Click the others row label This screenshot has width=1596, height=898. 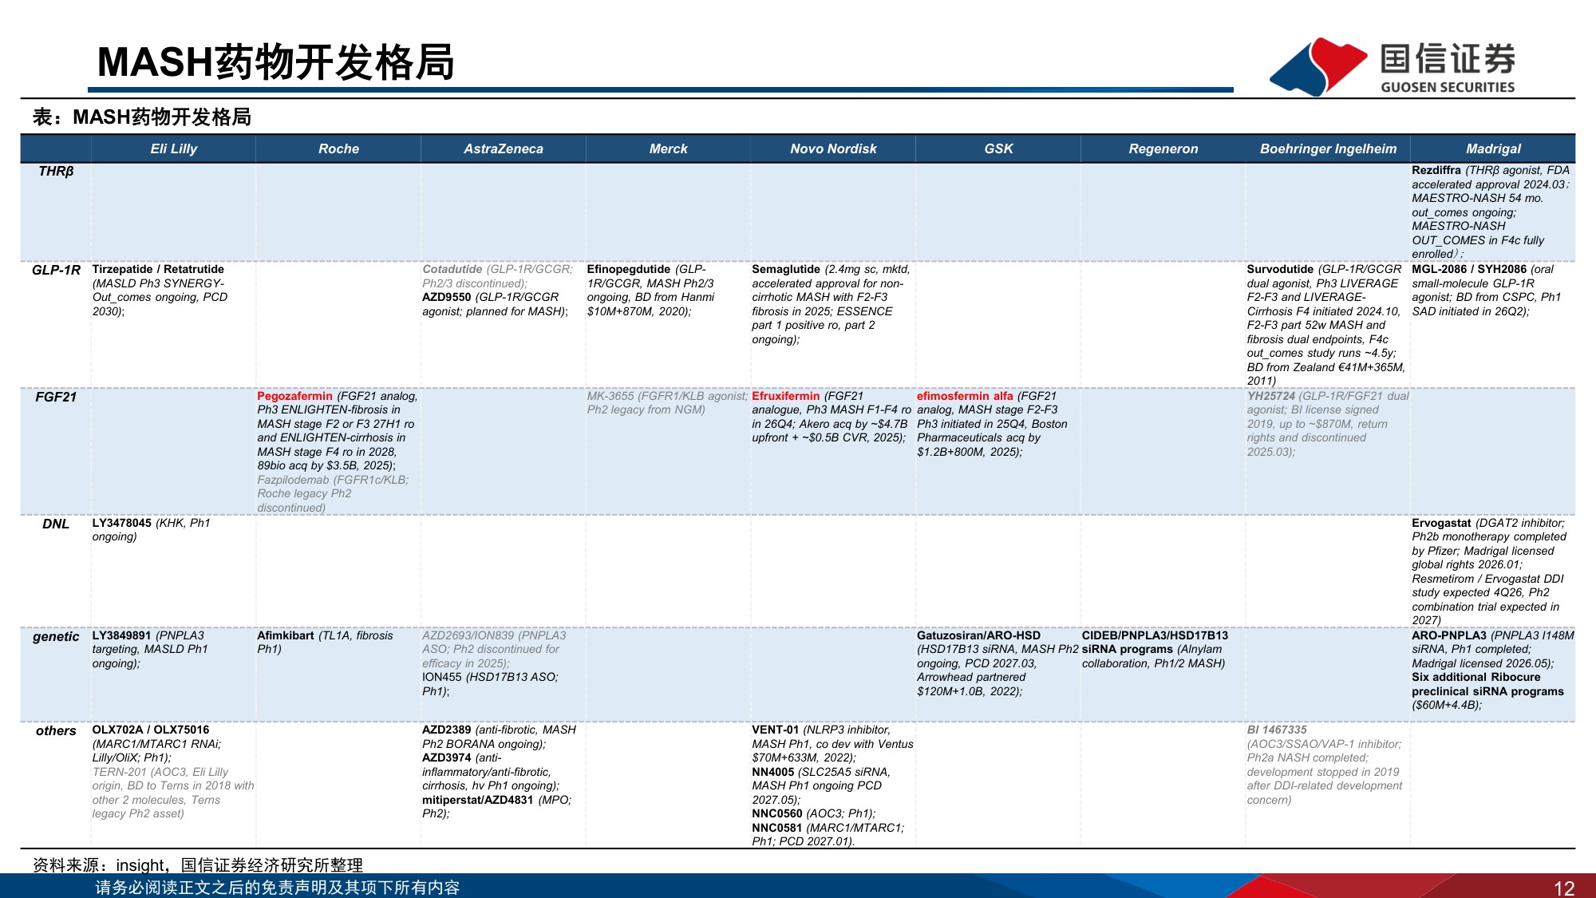[56, 730]
